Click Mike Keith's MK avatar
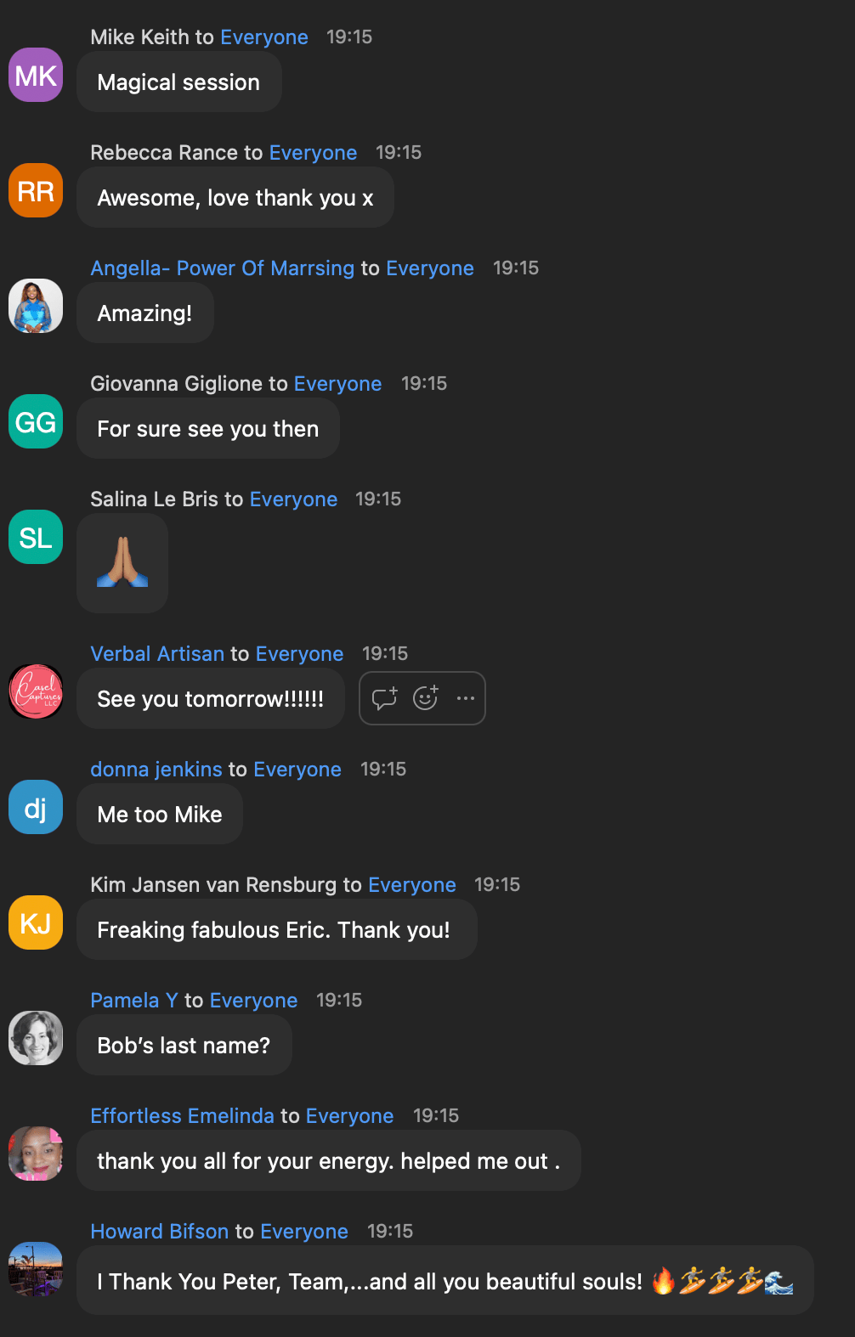 [x=36, y=75]
